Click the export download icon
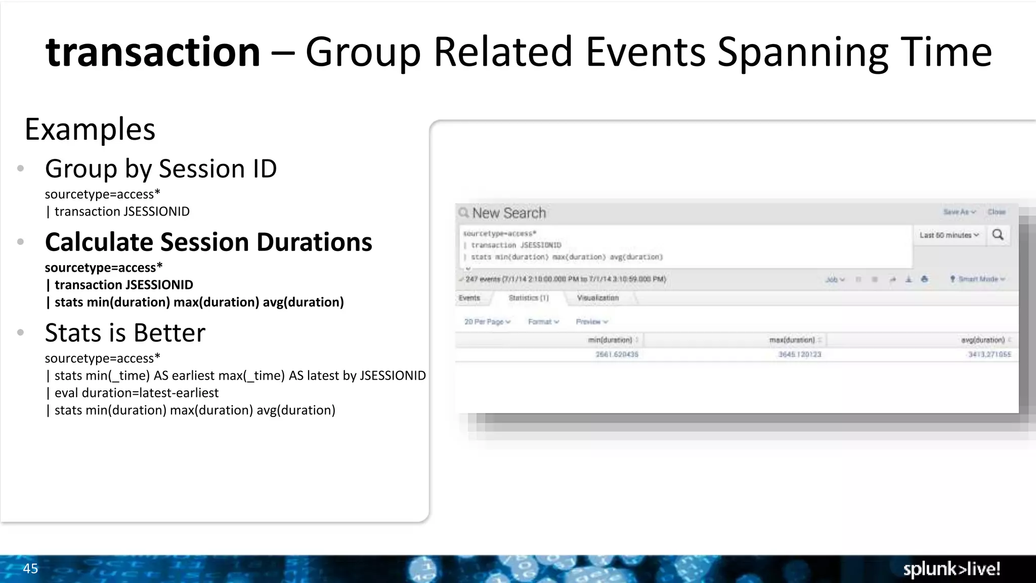 point(909,279)
